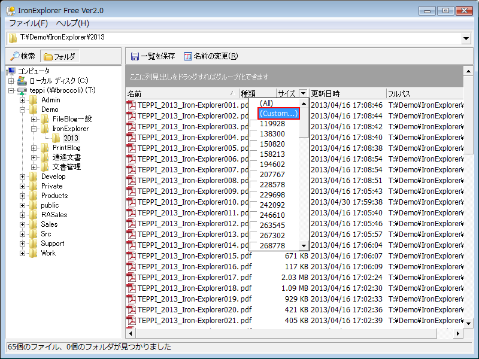Viewport: 479px width, 359px height.
Task: Select (Custom...) in size filter list
Action: [x=278, y=114]
